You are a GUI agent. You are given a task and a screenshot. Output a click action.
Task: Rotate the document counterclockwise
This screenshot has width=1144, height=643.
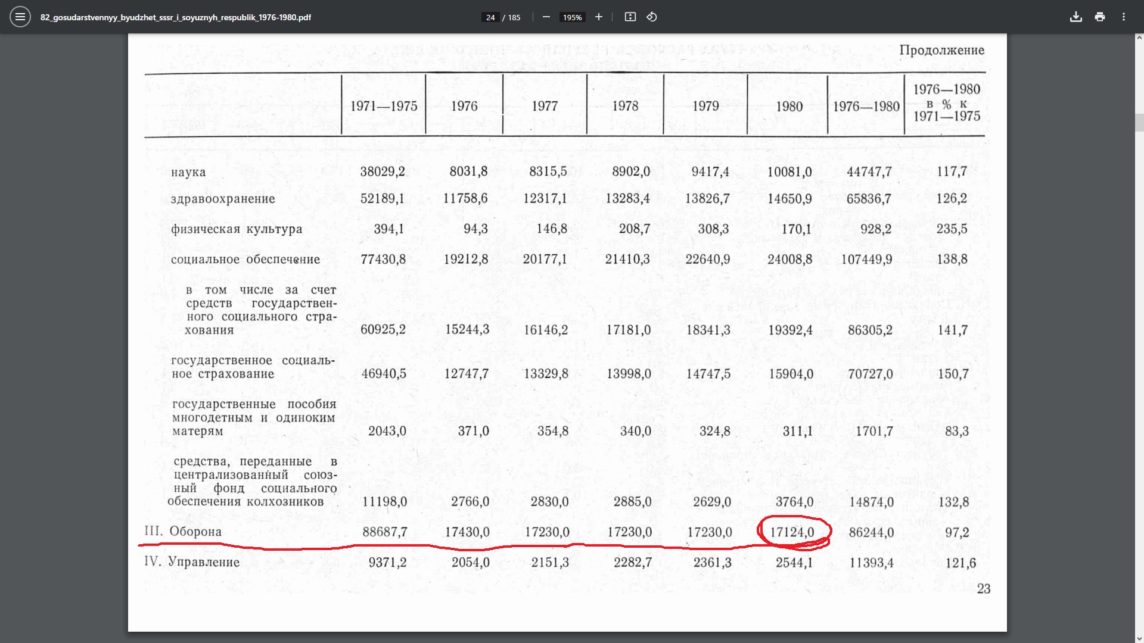pos(652,17)
